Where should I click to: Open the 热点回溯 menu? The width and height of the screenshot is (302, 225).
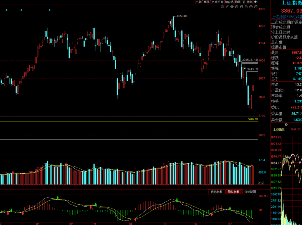(217, 2)
